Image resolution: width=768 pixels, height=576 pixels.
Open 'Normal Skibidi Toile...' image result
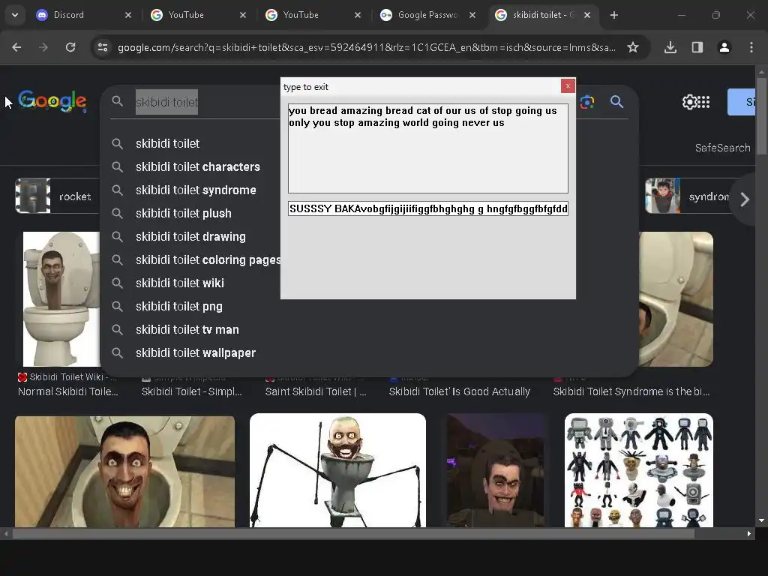coord(61,298)
